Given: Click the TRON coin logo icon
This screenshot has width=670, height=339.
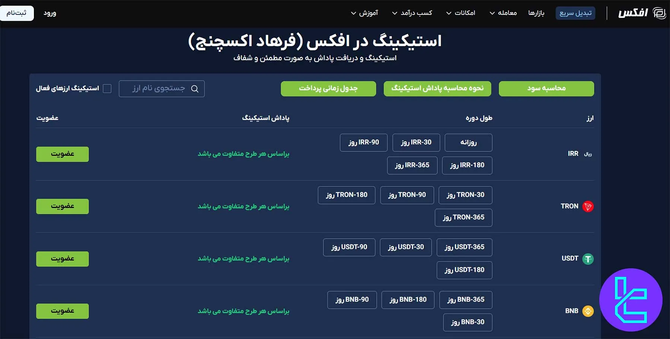Looking at the screenshot, I should click(x=588, y=206).
